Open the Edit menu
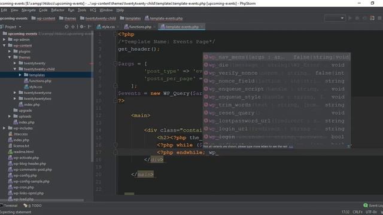 4,10
